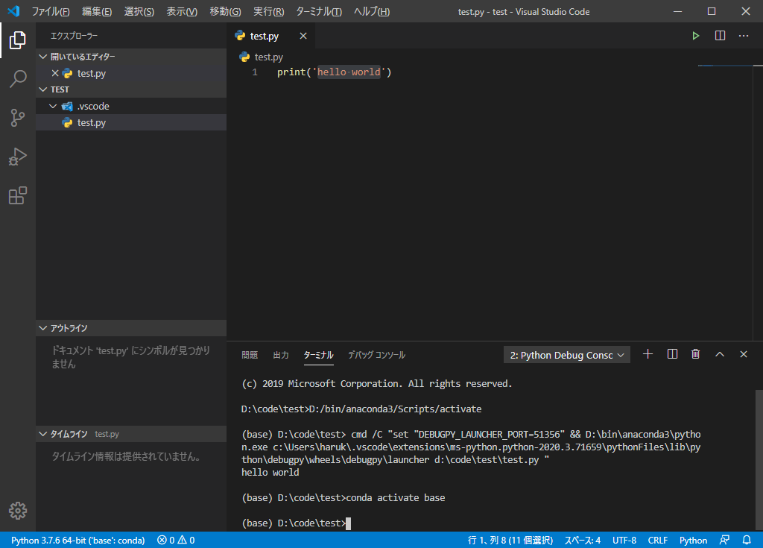Switch terminal via Python Debug Console dropdown
This screenshot has height=548, width=763.
[x=567, y=355]
